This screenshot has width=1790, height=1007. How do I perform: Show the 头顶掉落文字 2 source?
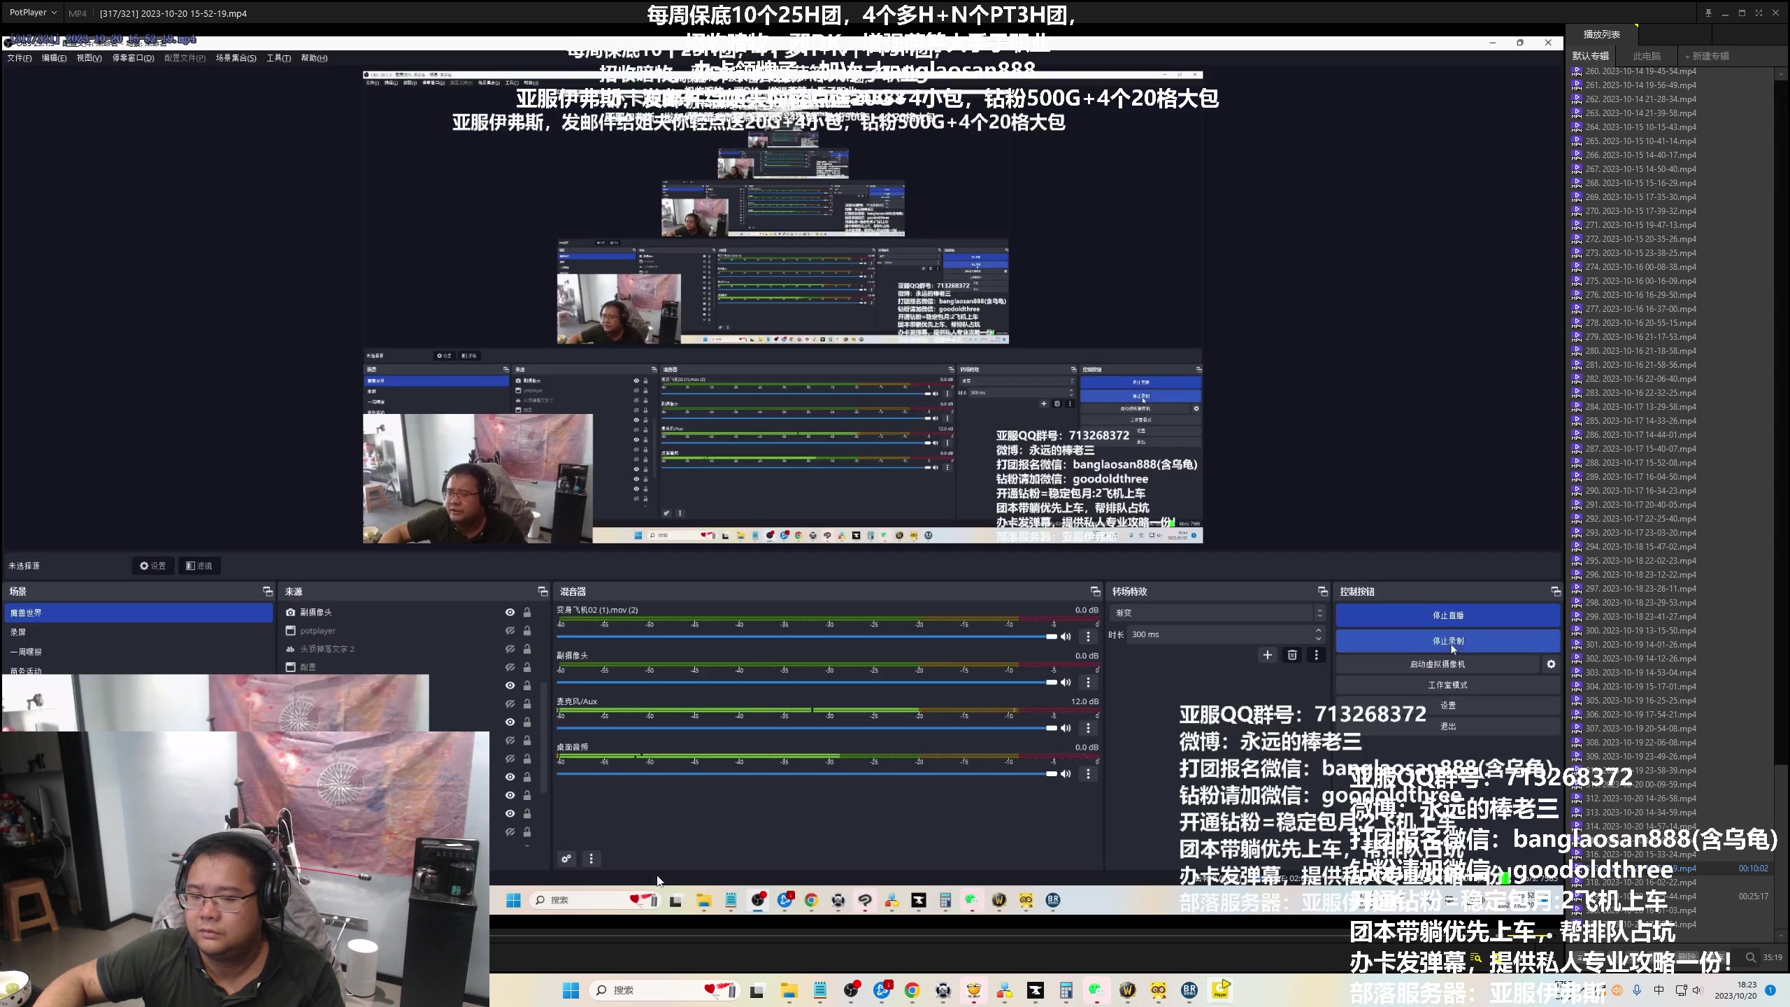(510, 649)
